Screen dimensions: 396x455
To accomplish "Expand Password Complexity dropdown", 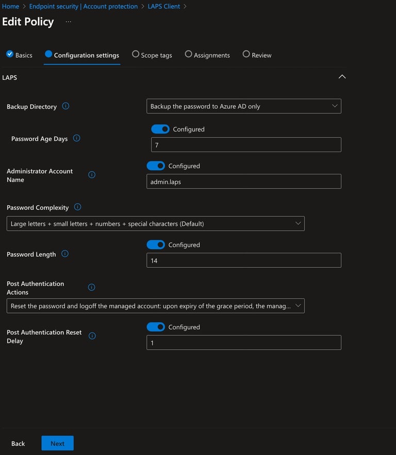I will (156, 224).
